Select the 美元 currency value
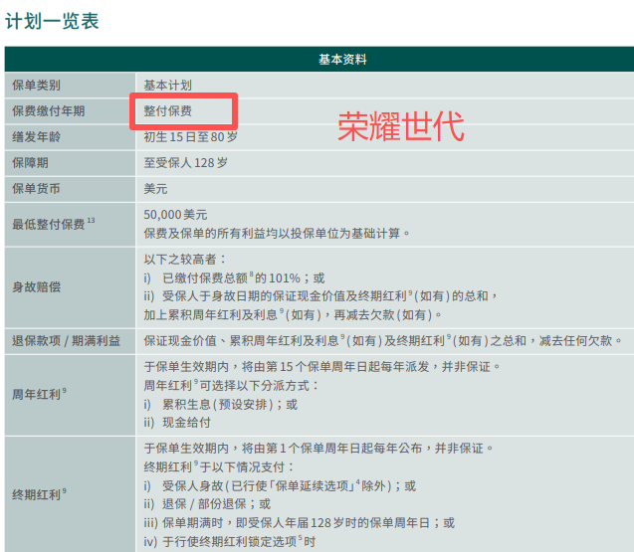This screenshot has width=634, height=552. pyautogui.click(x=156, y=188)
